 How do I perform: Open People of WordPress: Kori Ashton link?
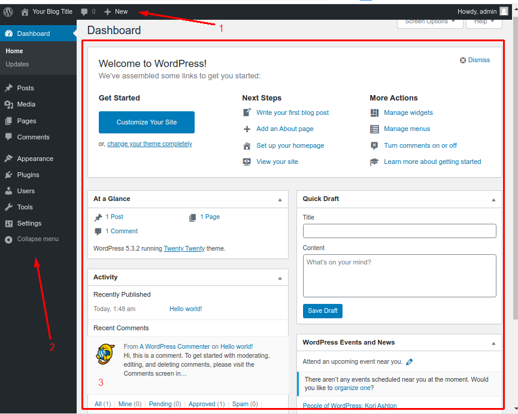350,406
